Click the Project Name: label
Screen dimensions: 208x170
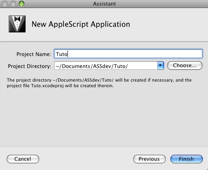pos(34,54)
